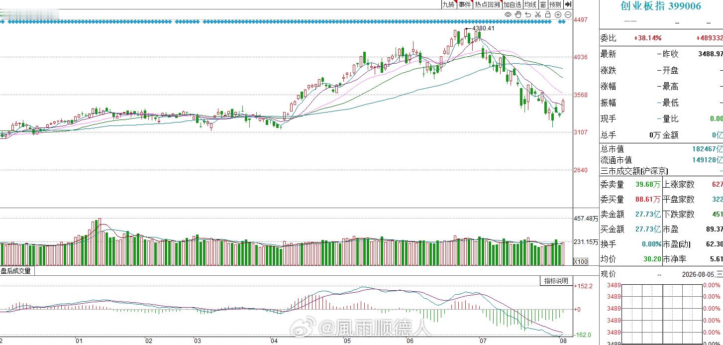Viewport: 723px width, 345px height.
Task: Click the undo arrow icon
Action: [x=528, y=14]
